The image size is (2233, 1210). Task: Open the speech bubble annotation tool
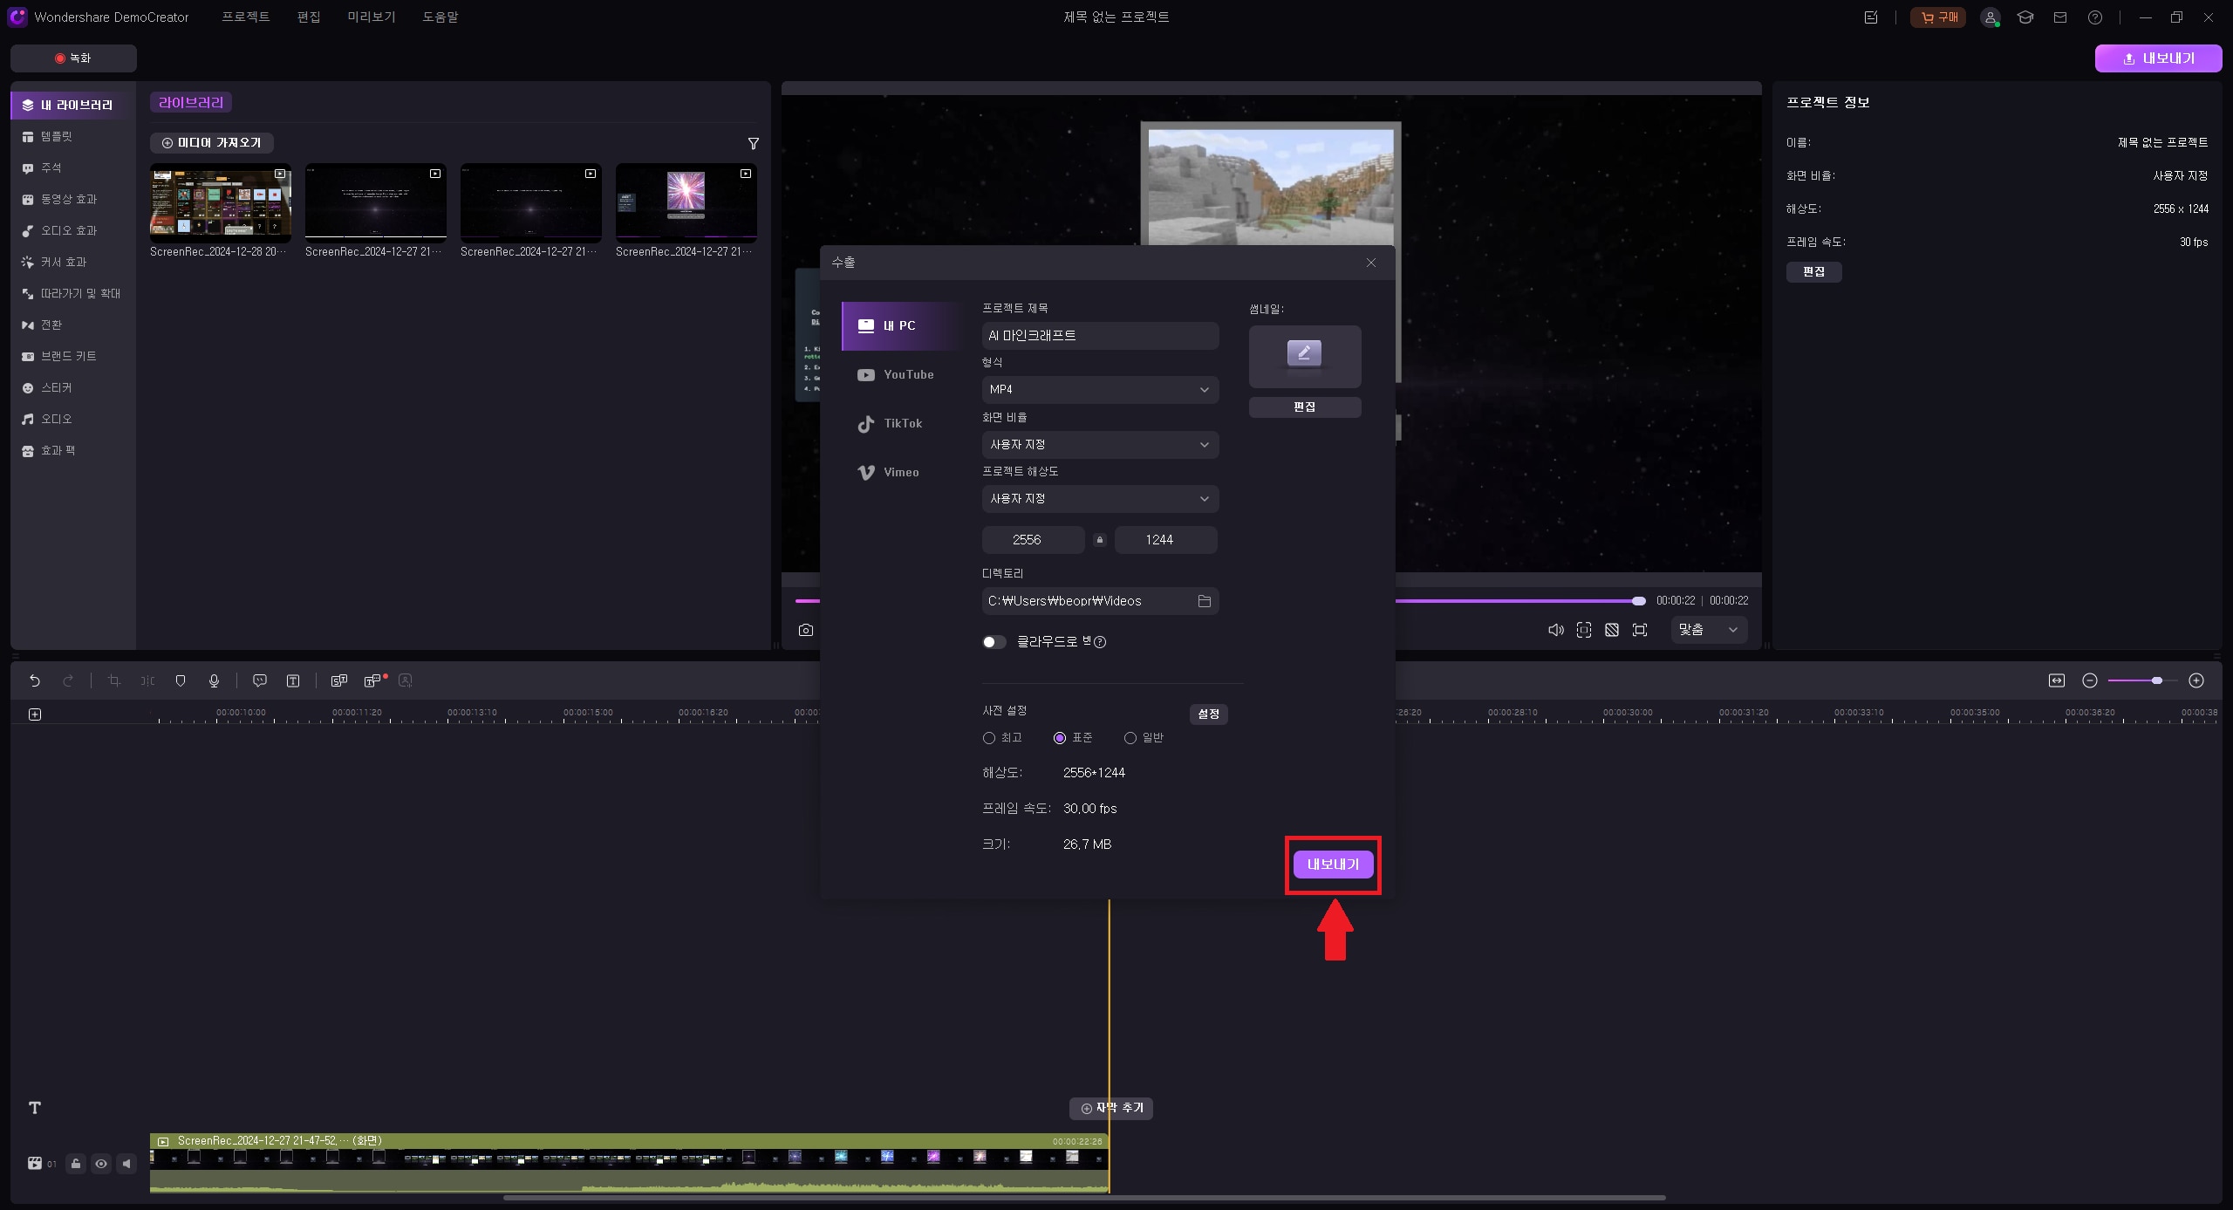tap(259, 680)
